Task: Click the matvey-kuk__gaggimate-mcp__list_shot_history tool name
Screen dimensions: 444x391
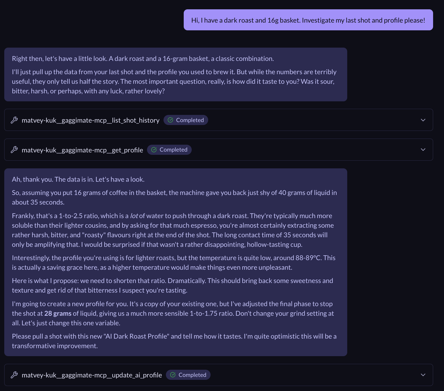Action: coord(90,120)
